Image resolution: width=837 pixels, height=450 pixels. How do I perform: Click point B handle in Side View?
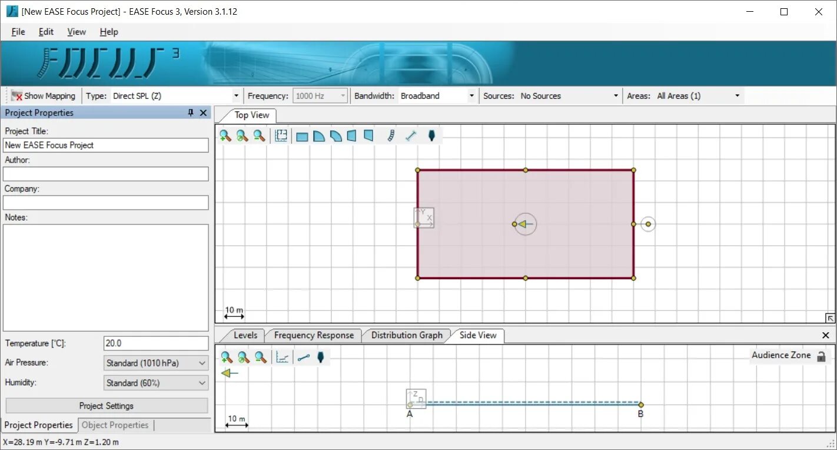pos(641,405)
